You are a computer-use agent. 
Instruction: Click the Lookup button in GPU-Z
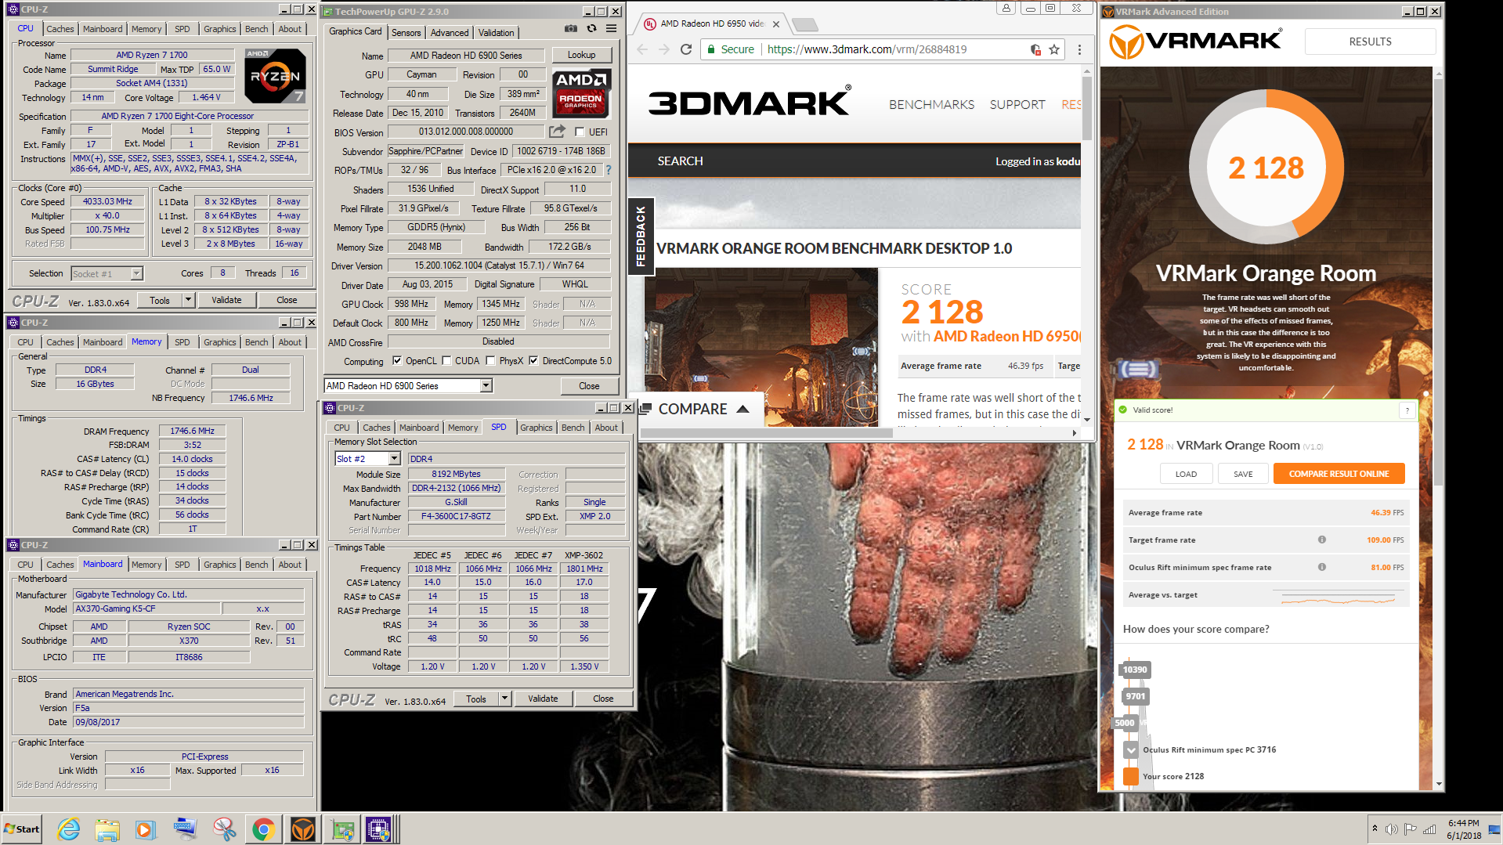coord(581,55)
